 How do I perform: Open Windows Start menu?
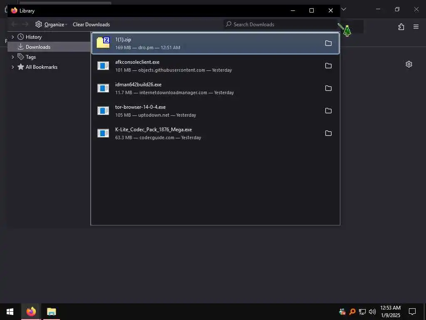point(10,312)
